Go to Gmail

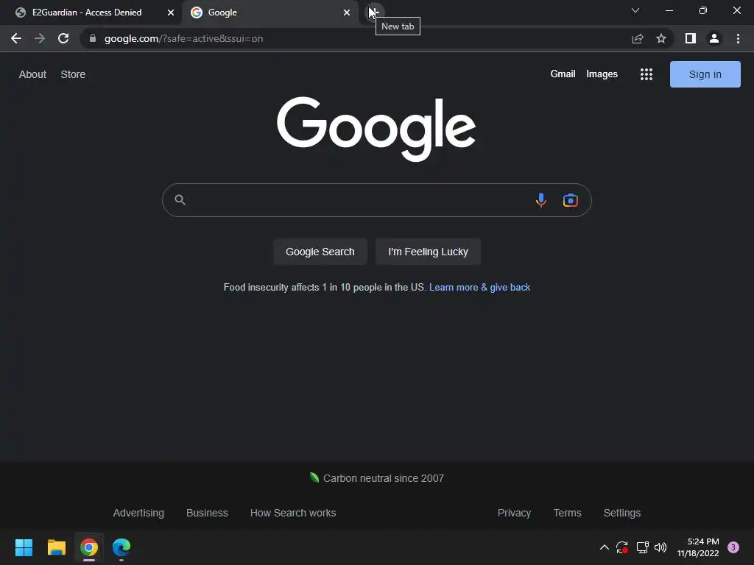563,74
